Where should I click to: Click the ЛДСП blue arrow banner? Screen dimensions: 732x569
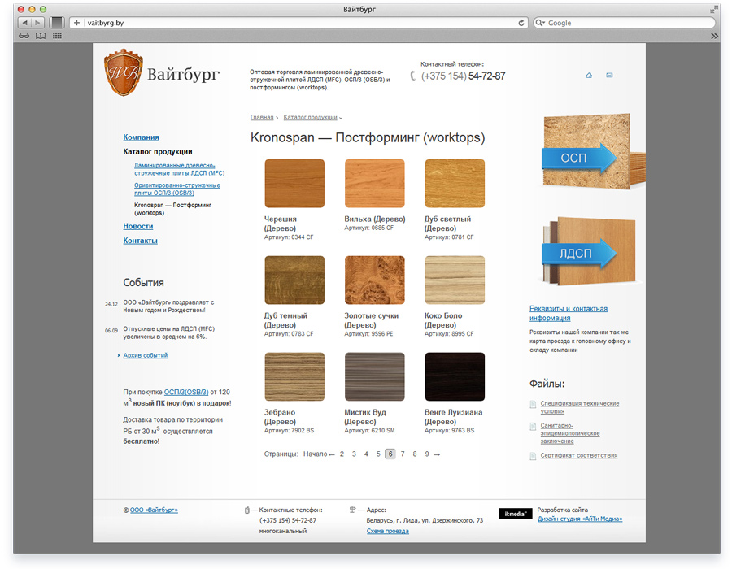579,254
